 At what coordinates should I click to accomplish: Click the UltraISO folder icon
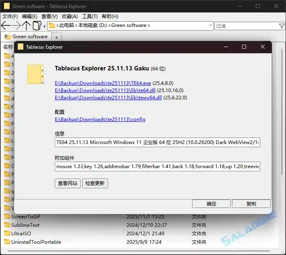[x=7, y=233]
